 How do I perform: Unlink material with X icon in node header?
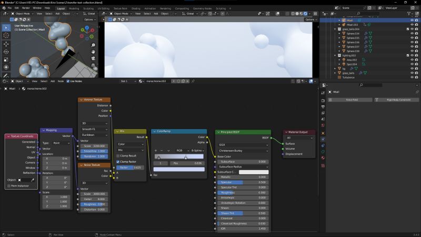pos(187,81)
